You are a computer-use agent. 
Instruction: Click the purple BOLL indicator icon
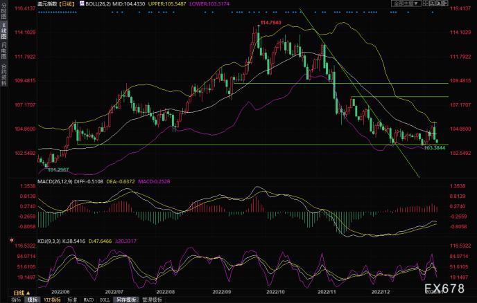(82, 3)
